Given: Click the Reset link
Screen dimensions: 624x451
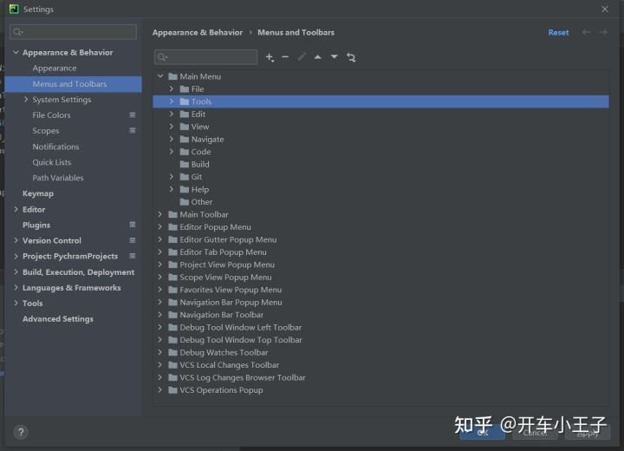Looking at the screenshot, I should (558, 33).
